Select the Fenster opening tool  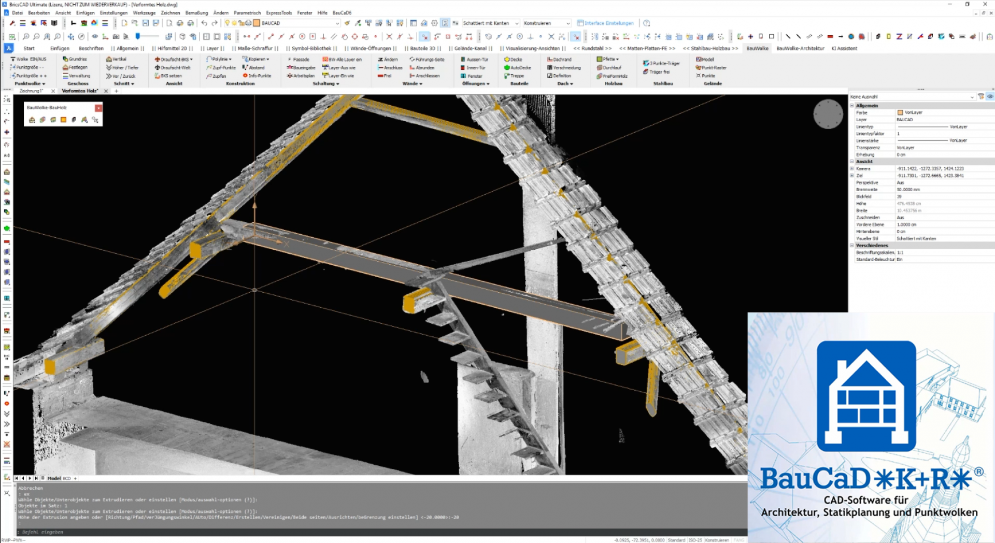click(x=472, y=76)
